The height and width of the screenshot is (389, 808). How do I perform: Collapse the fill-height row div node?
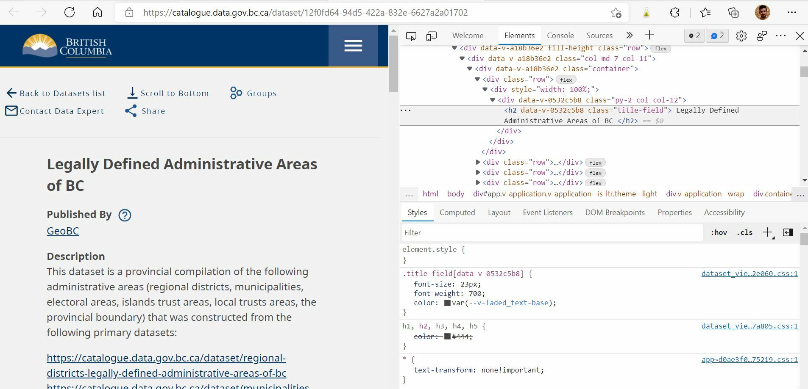tap(454, 48)
